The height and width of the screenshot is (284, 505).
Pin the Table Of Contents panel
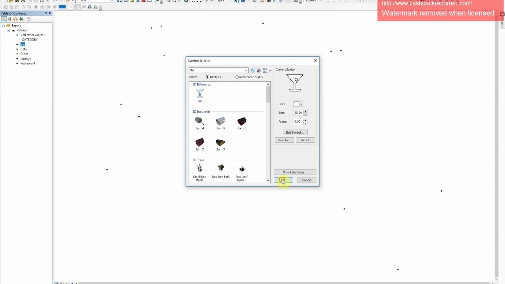click(46, 13)
